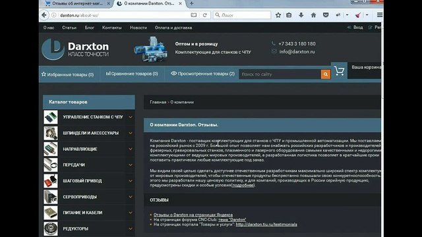The image size is (422, 237).
Task: Open the 'Блог' menu item
Action: pos(90,28)
